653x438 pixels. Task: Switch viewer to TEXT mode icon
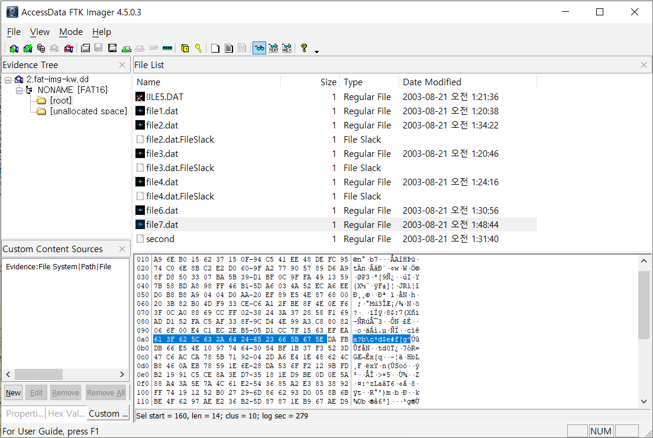point(273,49)
